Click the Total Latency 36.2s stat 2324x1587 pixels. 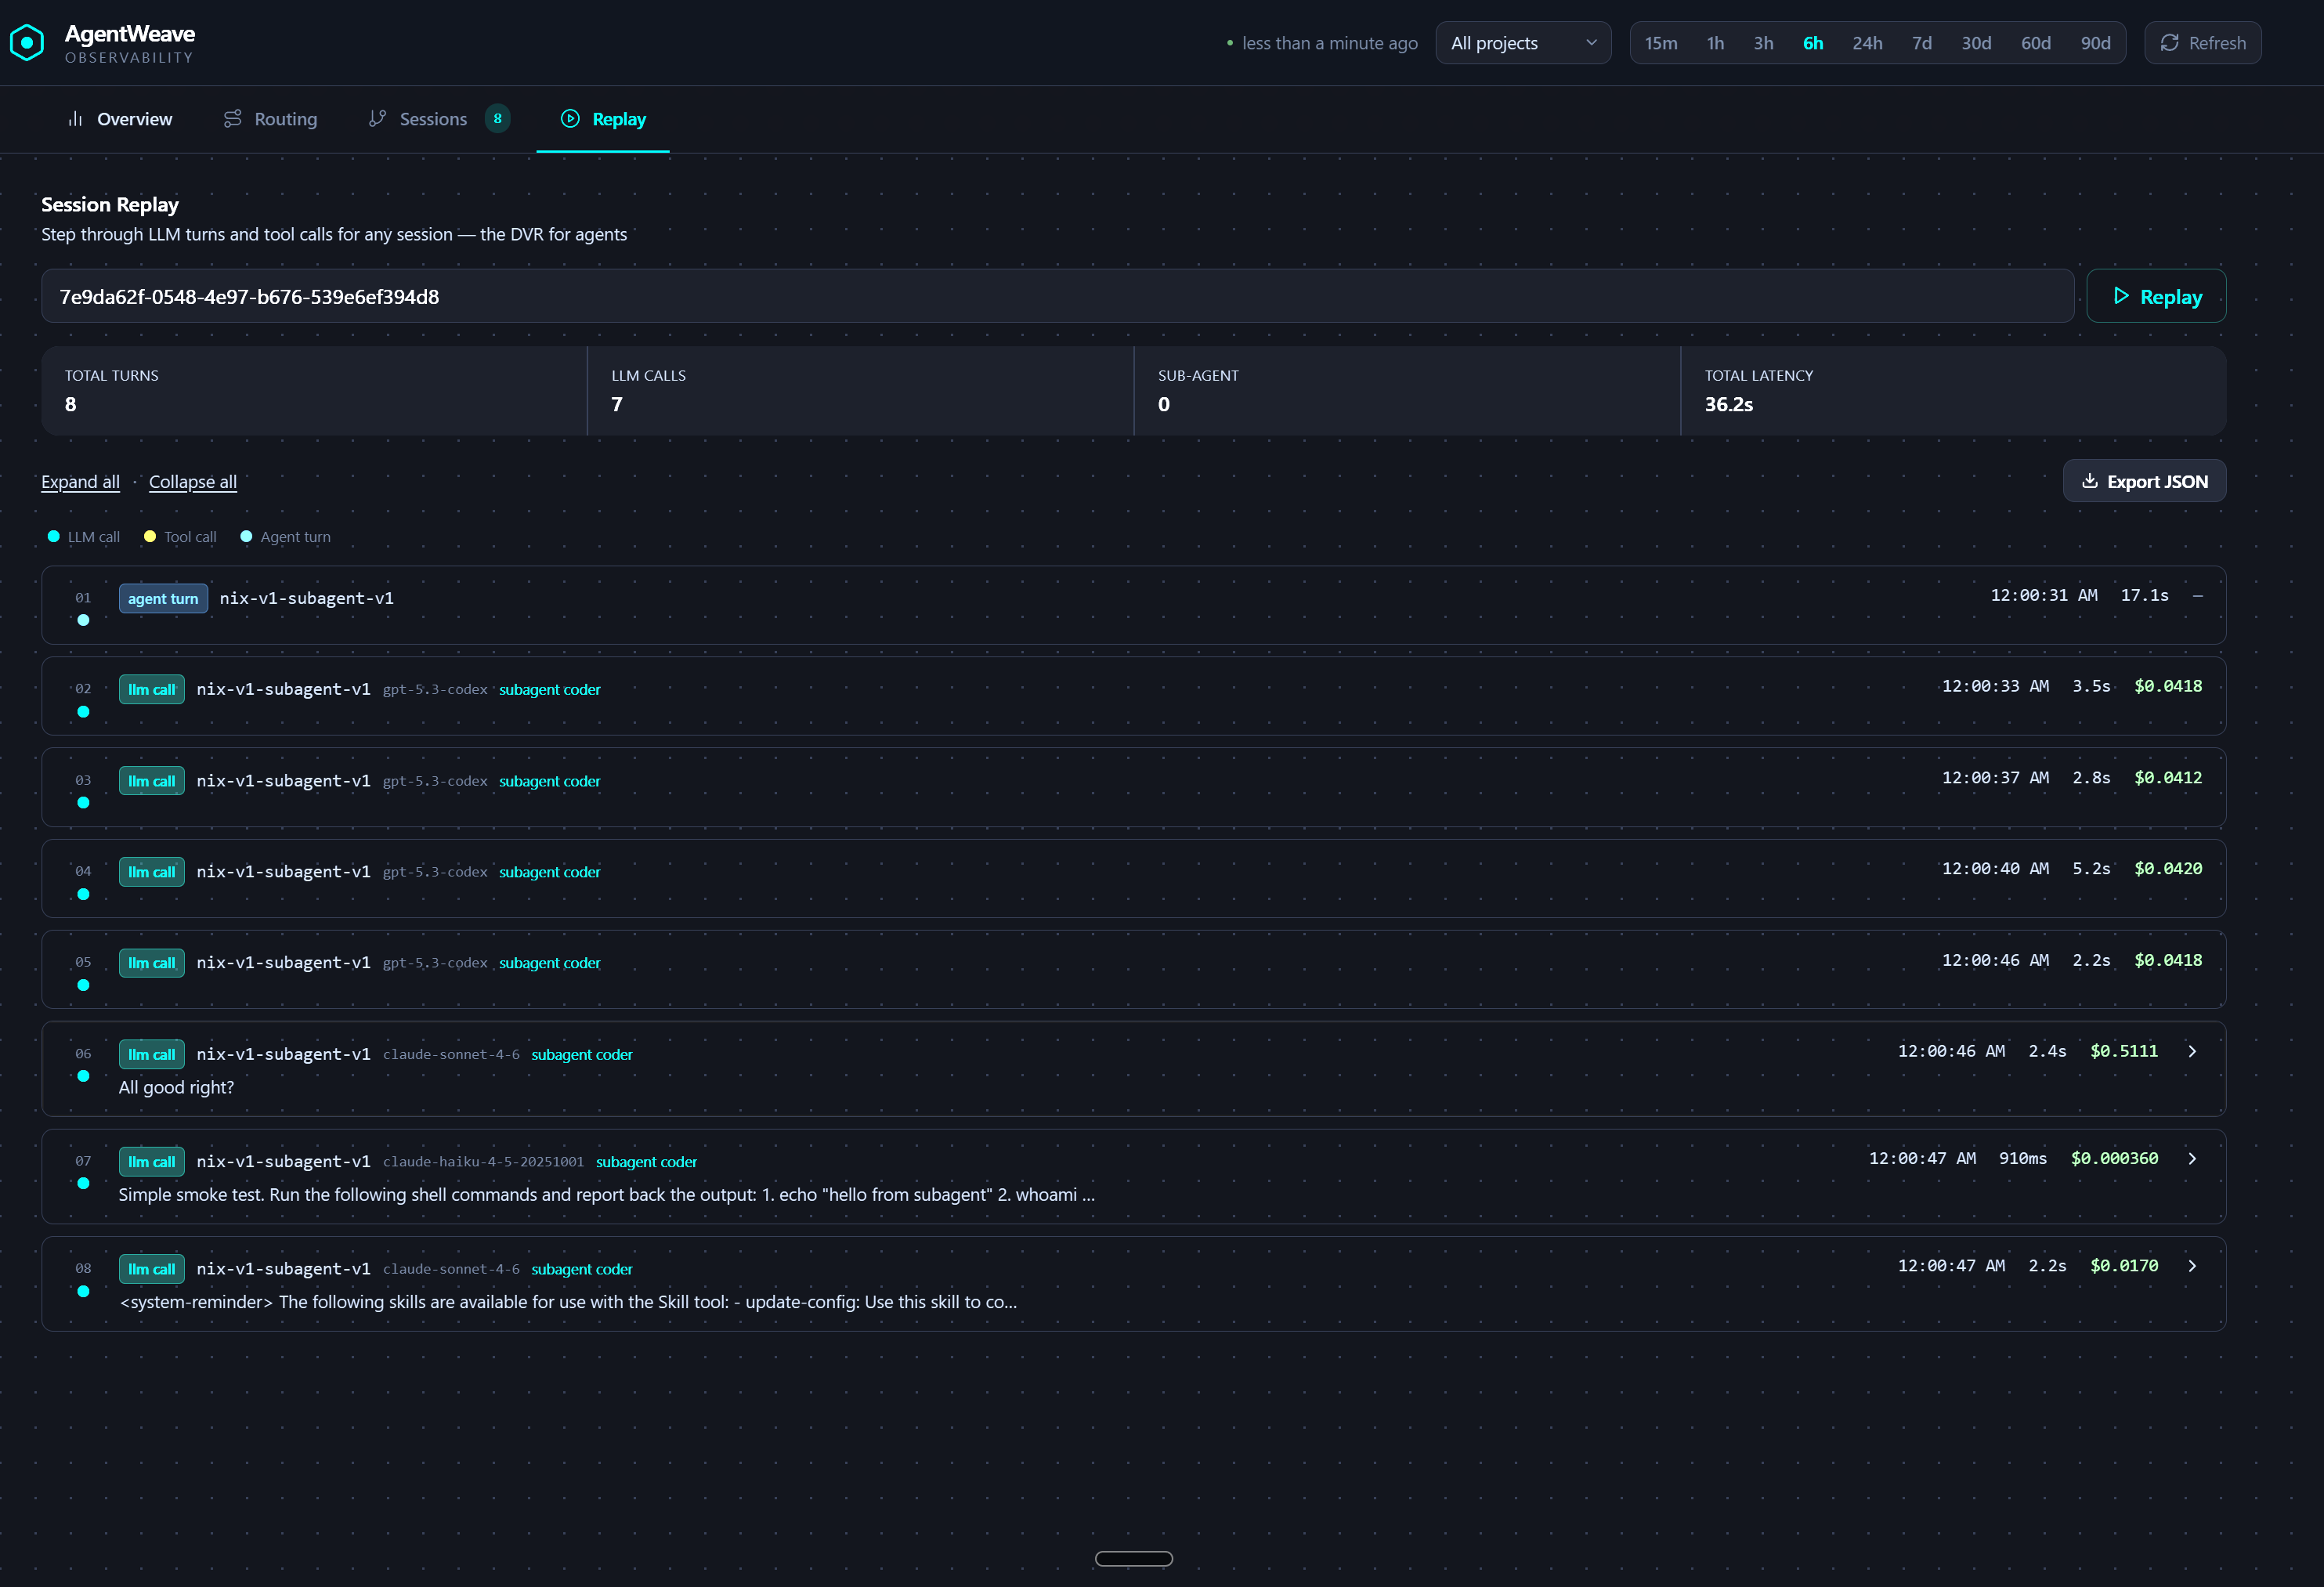pos(1953,391)
